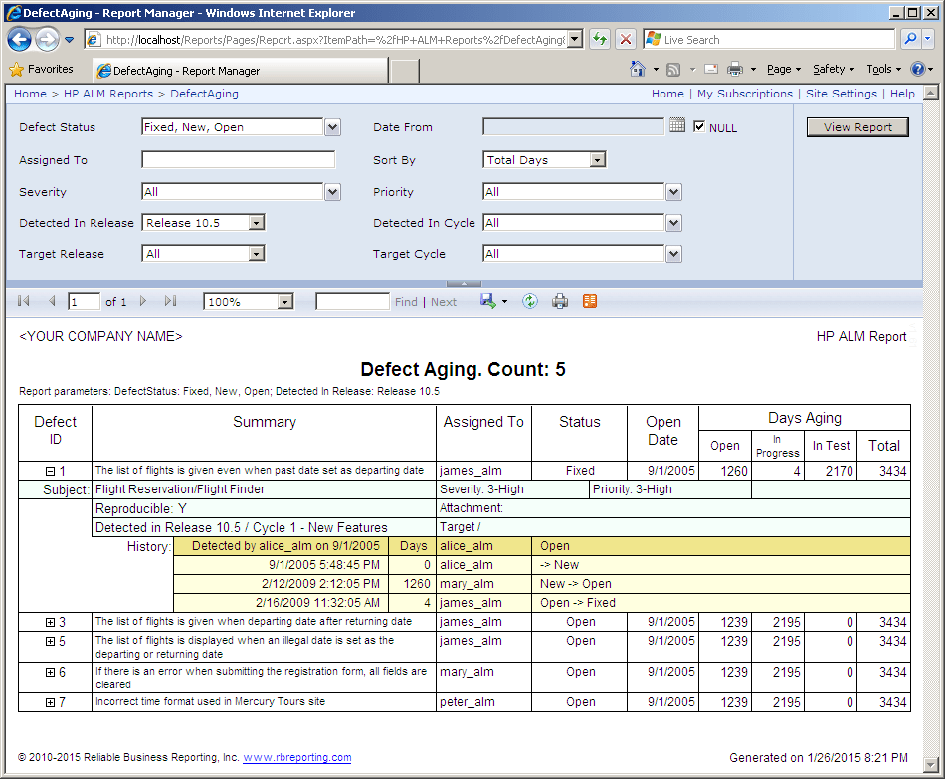Screen dimensions: 945x779
Task: Open the Date From calendar picker
Action: 677,125
